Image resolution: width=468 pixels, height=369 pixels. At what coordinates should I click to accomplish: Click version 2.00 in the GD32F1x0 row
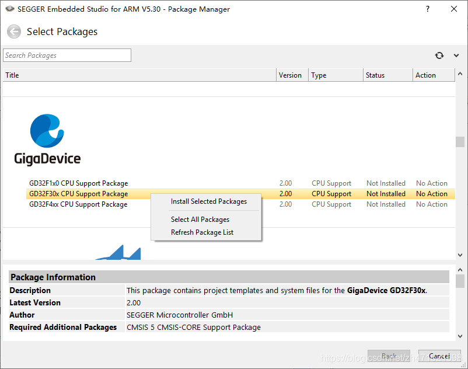click(285, 183)
